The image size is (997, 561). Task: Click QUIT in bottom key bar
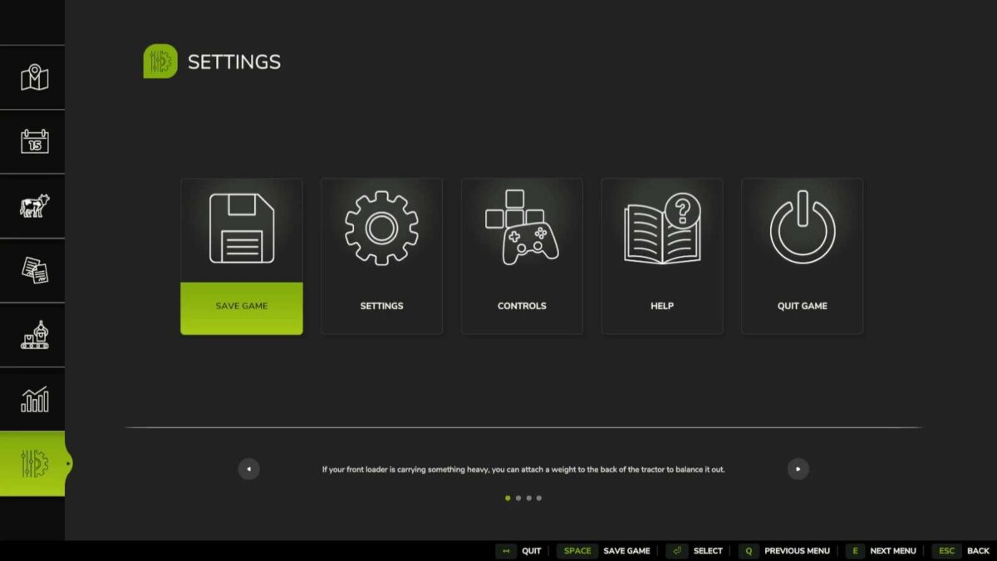pos(532,551)
